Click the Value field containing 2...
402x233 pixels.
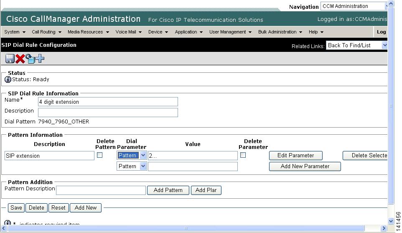coord(193,156)
